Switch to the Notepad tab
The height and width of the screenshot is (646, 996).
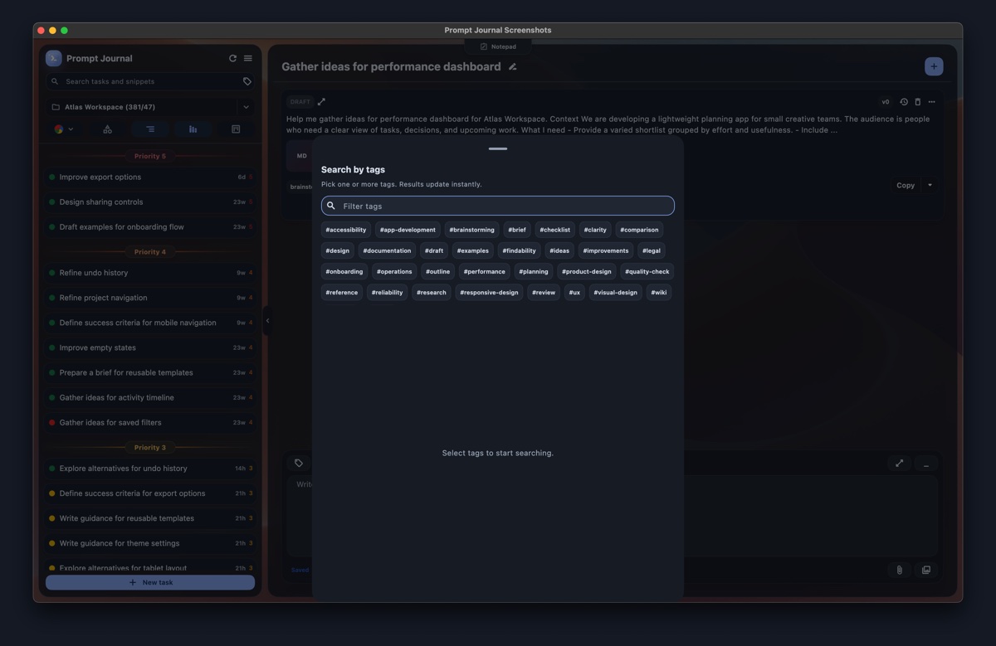(x=498, y=46)
